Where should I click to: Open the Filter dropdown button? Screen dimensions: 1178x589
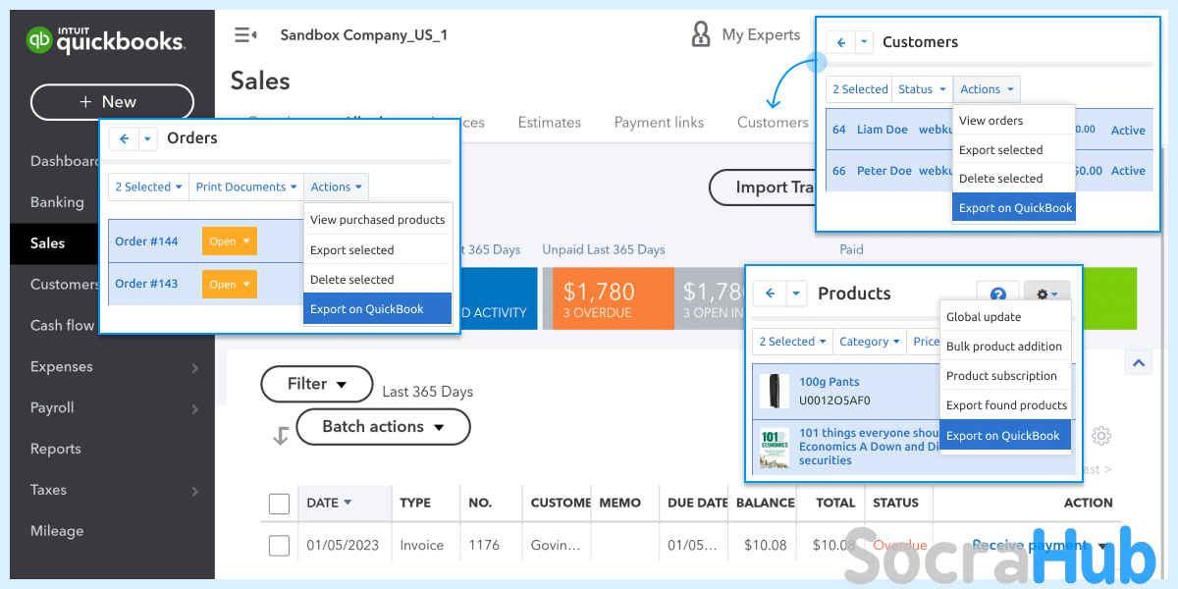click(317, 384)
